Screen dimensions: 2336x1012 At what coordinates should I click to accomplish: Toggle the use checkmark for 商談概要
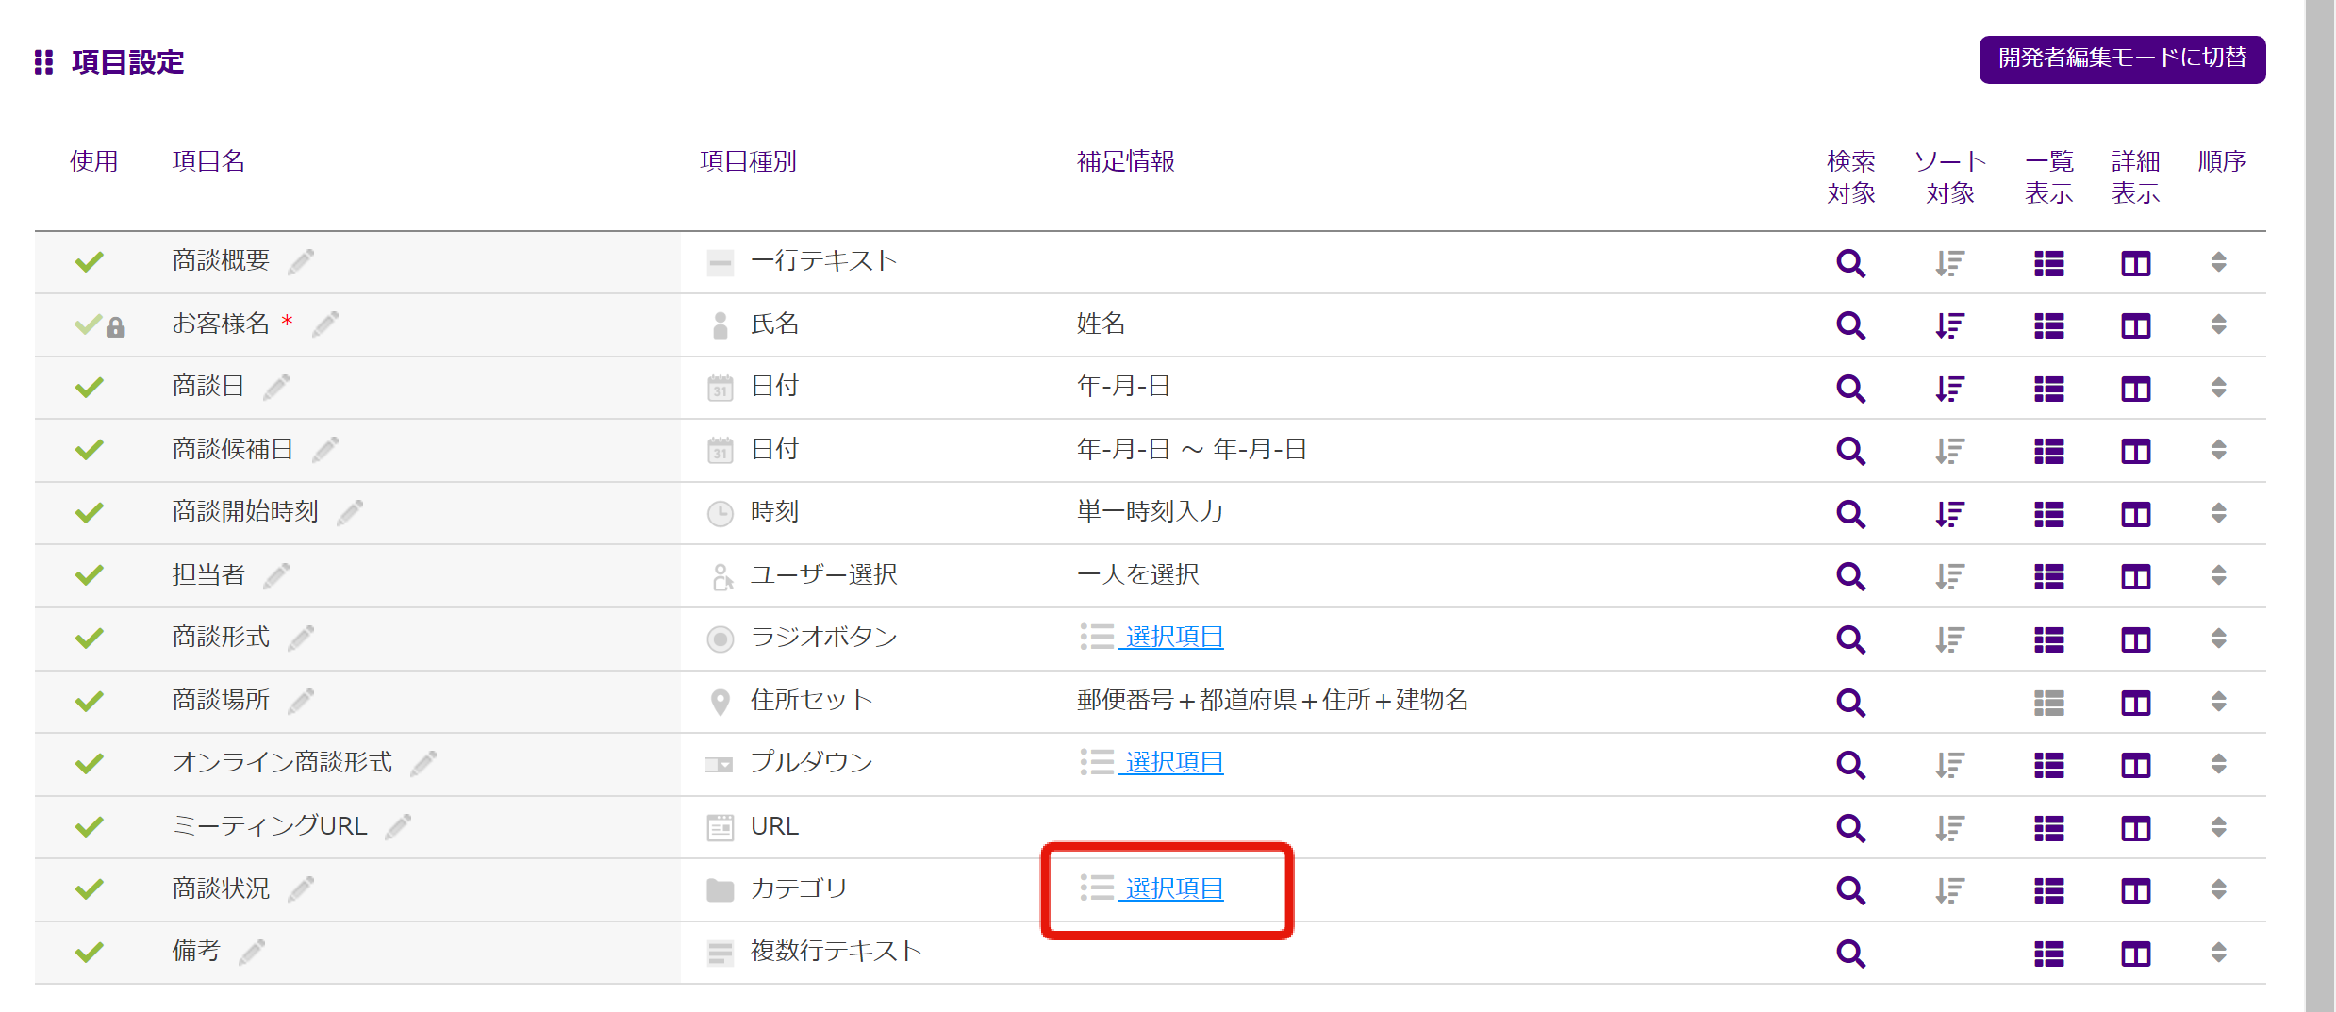click(90, 261)
